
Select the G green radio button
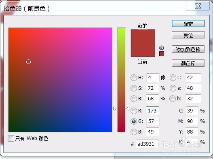point(133,121)
